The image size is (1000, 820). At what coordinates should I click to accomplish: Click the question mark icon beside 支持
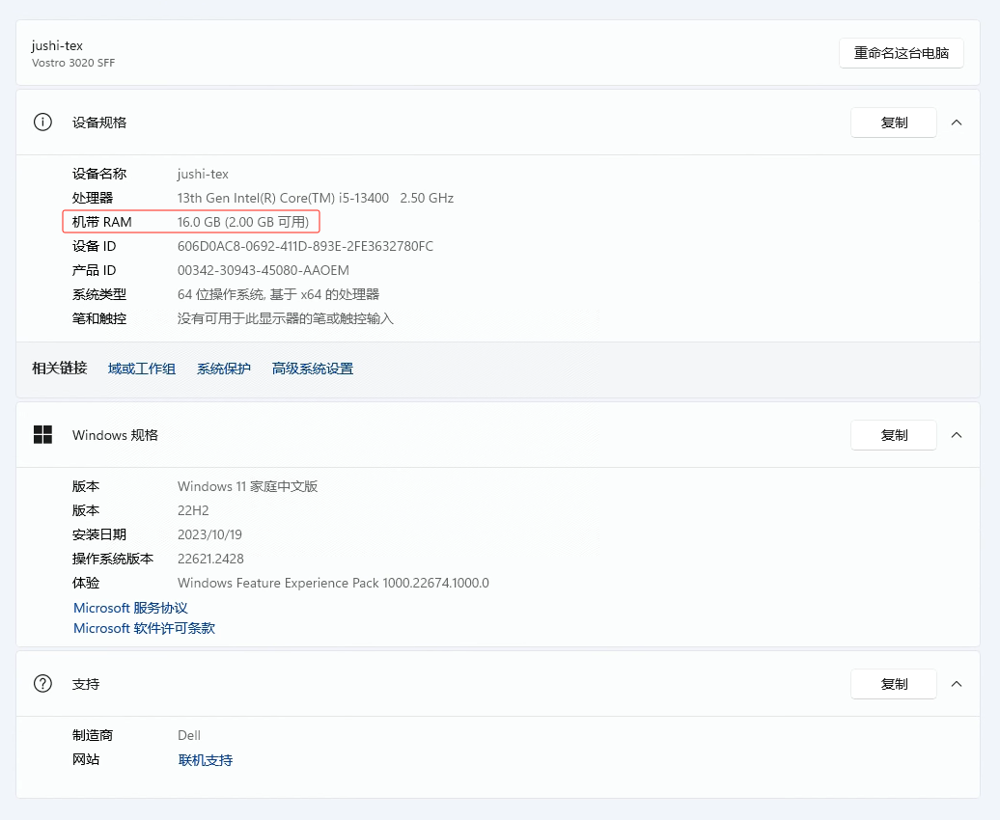(42, 684)
